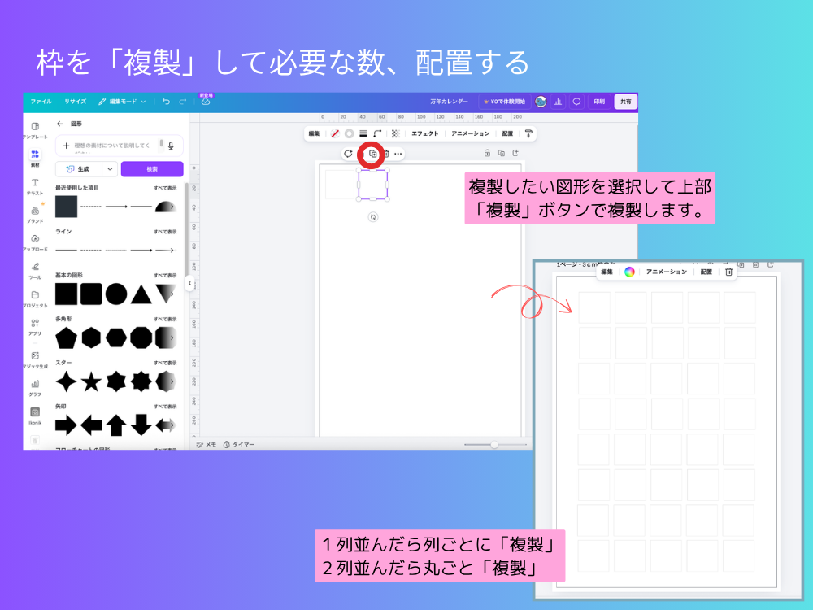Image resolution: width=813 pixels, height=610 pixels.
Task: Click the microphone voice input icon
Action: (171, 146)
